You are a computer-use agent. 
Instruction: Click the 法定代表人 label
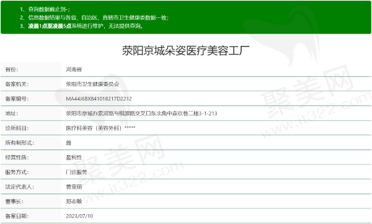(x=19, y=187)
